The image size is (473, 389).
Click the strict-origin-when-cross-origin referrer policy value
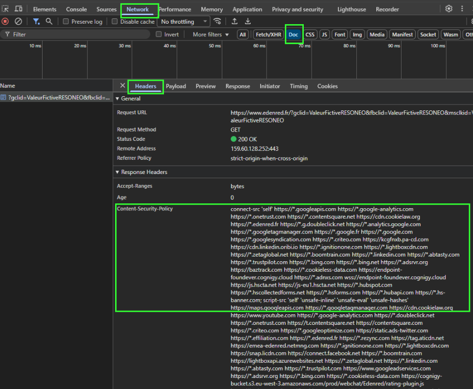(x=269, y=158)
